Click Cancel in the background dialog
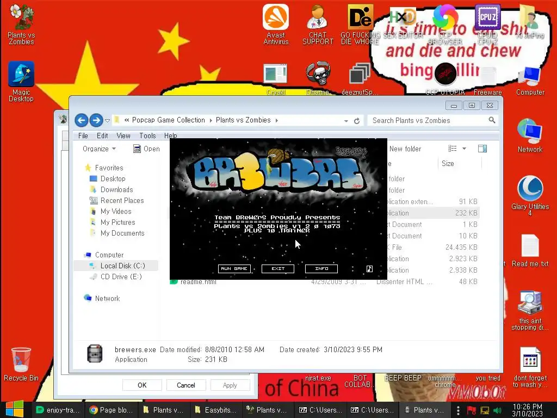Viewport: 557px width, 418px height. (x=186, y=385)
